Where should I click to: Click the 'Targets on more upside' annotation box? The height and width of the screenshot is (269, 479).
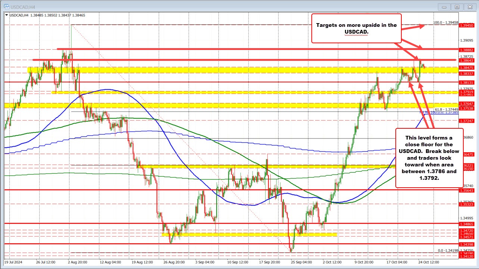[x=356, y=29]
